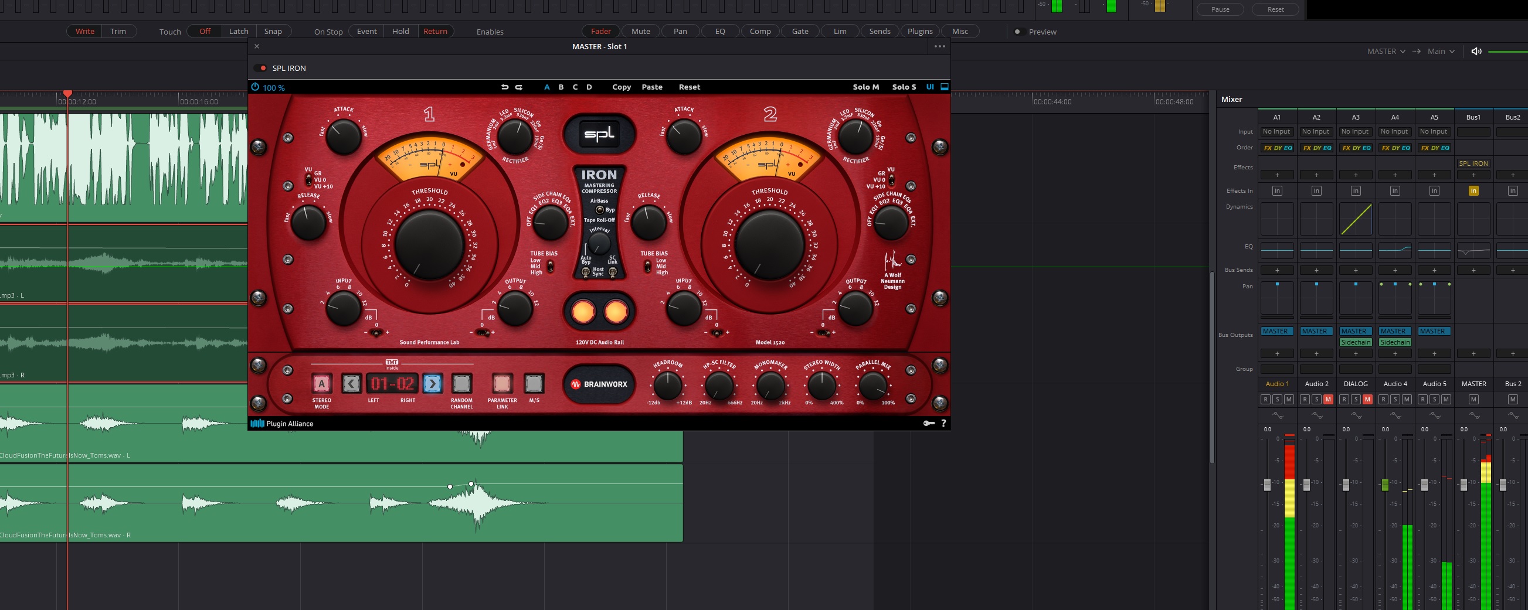Add an effect to channel A1
The height and width of the screenshot is (610, 1528).
point(1276,175)
